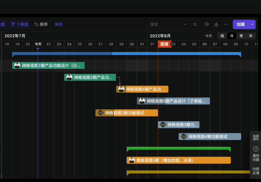
Task: Click the search magnifier icon
Action: [195, 25]
